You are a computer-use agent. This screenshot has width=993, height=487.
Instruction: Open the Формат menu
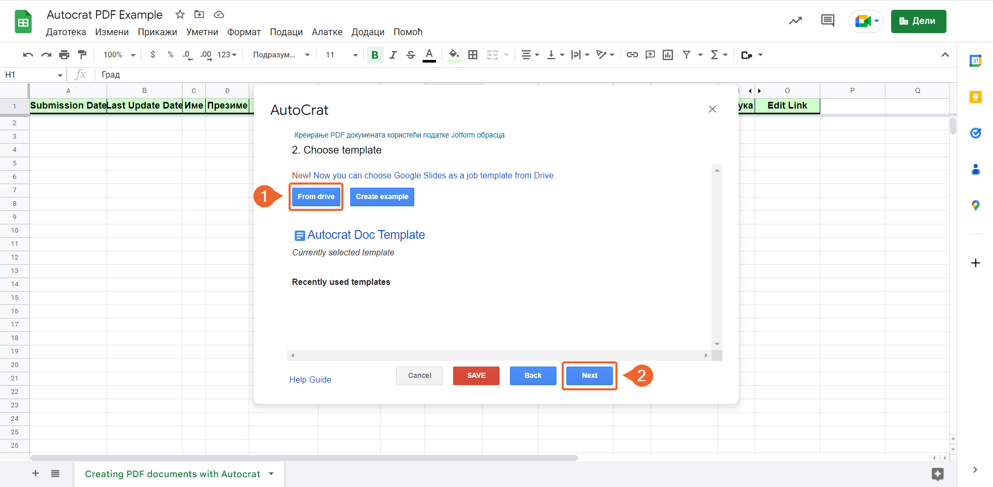244,32
